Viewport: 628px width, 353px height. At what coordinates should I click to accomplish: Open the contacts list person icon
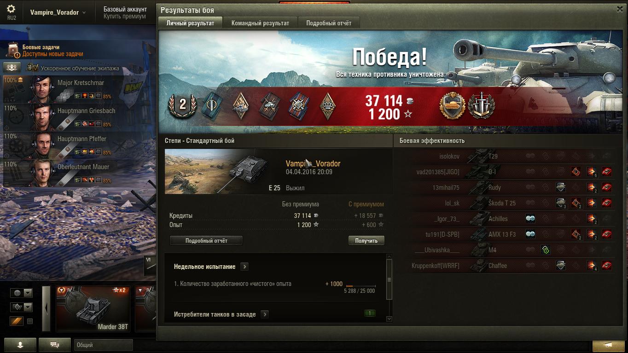click(20, 345)
